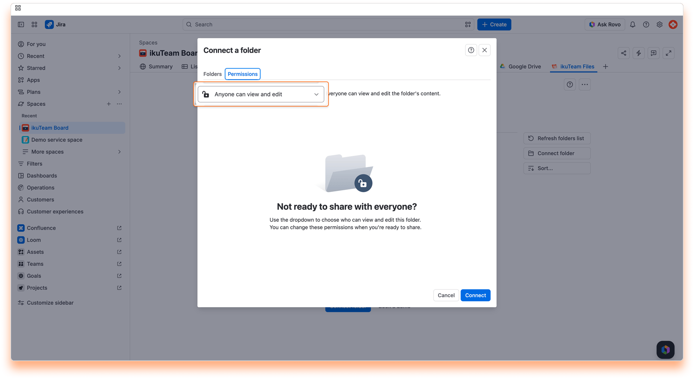
Task: Open Goals external link icon
Action: [x=119, y=276]
